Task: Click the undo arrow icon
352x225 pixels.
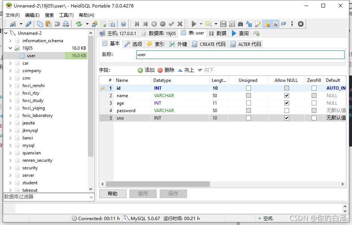Action: pyautogui.click(x=57, y=24)
